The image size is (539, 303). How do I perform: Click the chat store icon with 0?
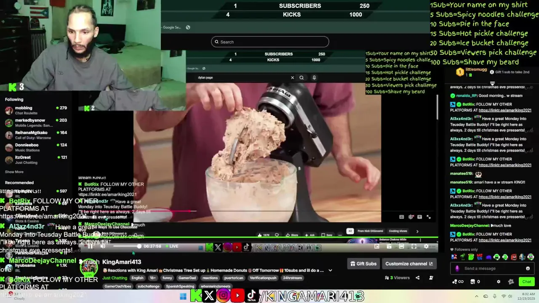click(475, 282)
